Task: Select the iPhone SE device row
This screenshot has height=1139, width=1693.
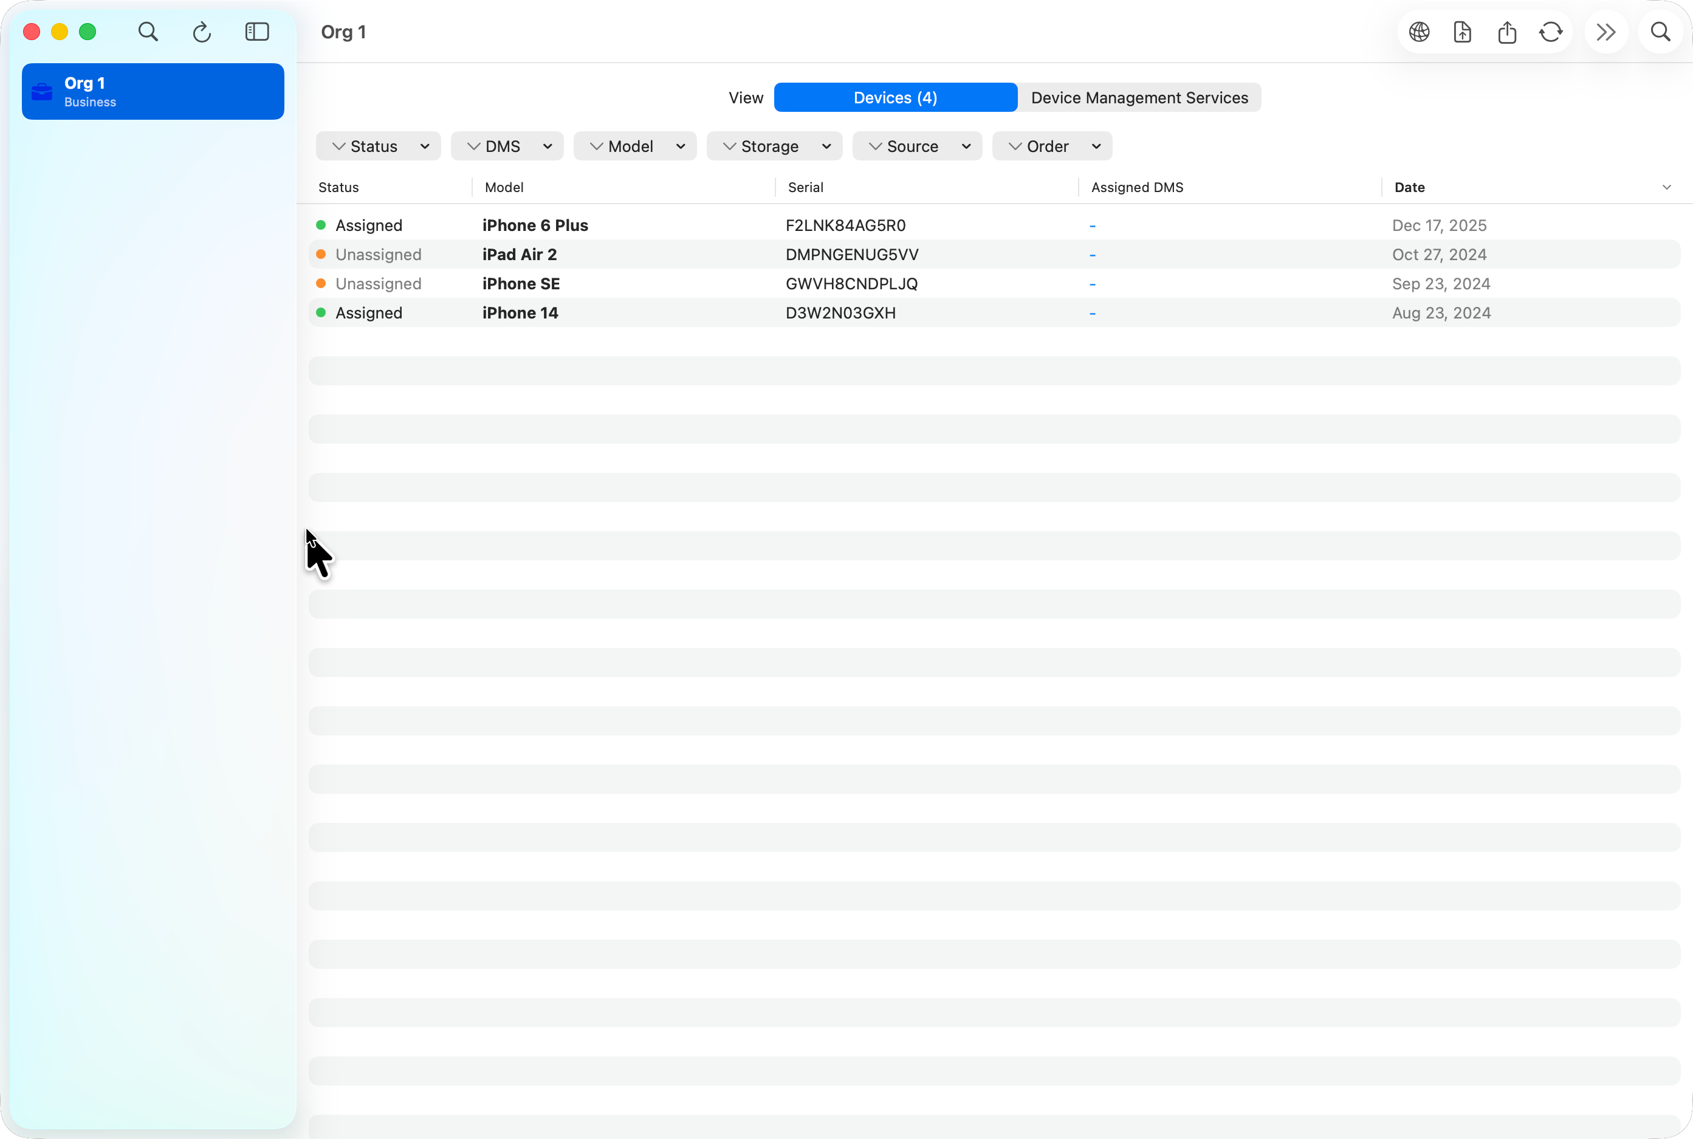Action: 799,283
